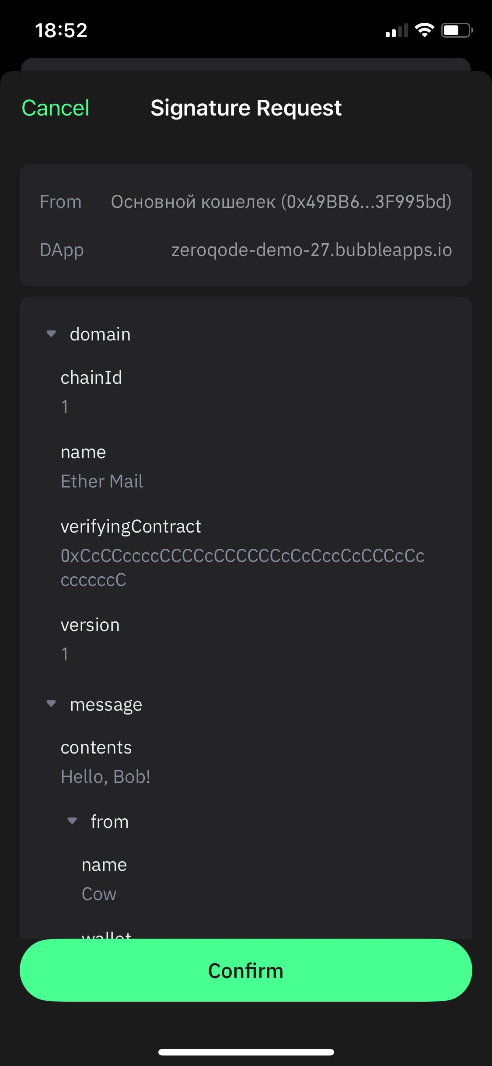The image size is (492, 1066).
Task: Tap the Ether Mail name value
Action: 102,481
